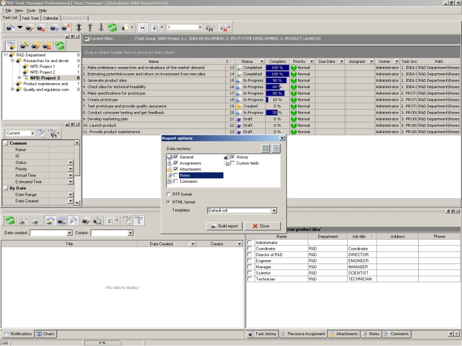Click the up-down sort arrows toolbar icon
Image resolution: width=462 pixels, height=346 pixels.
pyautogui.click(x=79, y=27)
